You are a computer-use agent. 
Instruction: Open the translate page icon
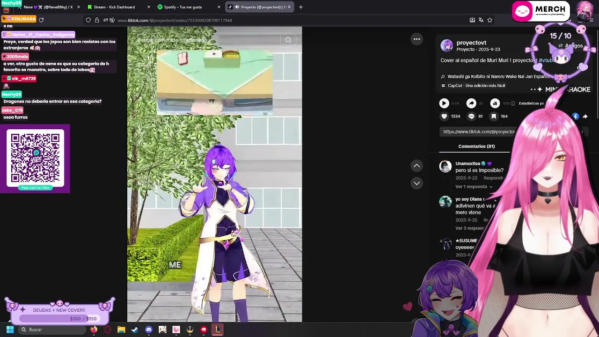click(x=481, y=20)
